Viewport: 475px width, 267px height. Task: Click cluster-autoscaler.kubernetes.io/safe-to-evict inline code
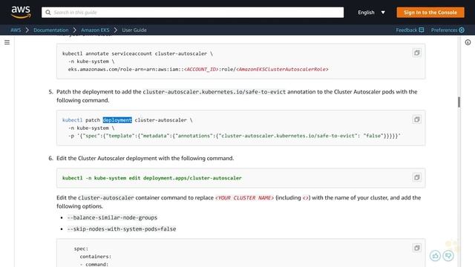tap(214, 92)
